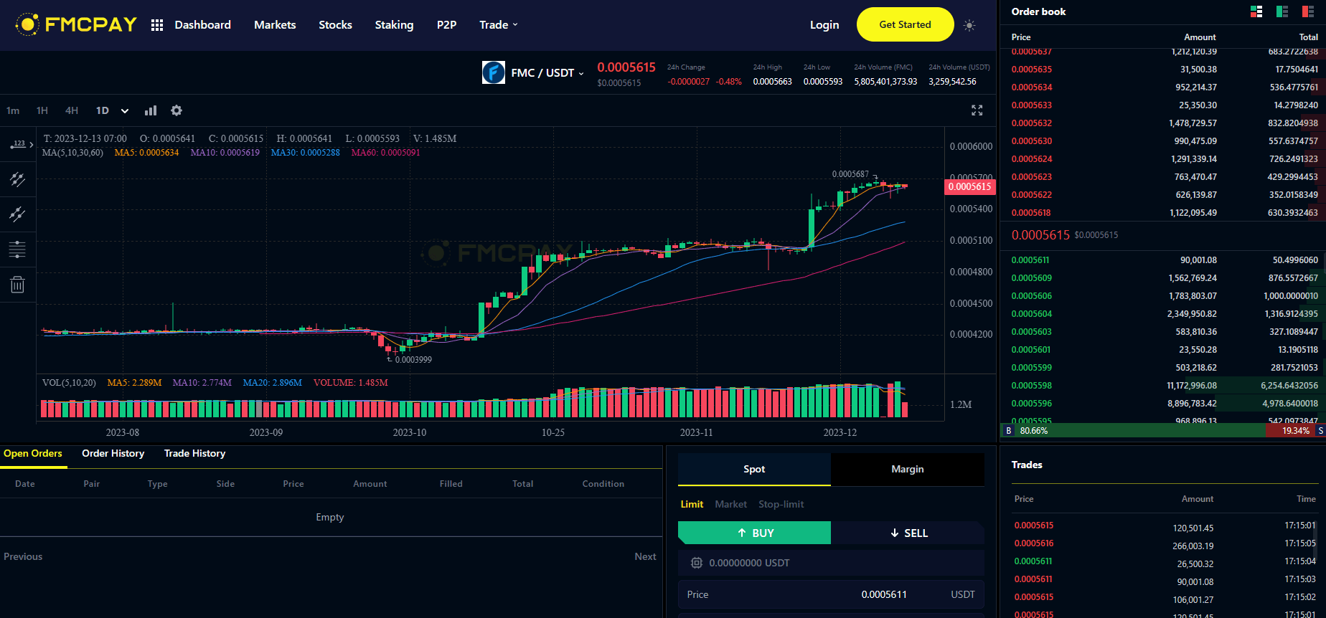Switch chart to 1H timeframe
Viewport: 1326px width, 618px height.
tap(42, 110)
